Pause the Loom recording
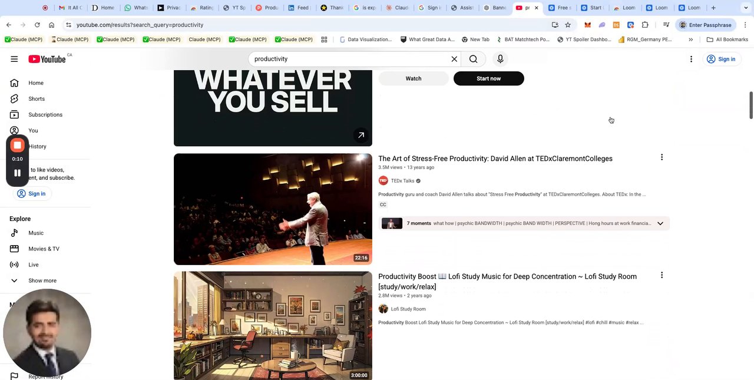This screenshot has height=380, width=754. coord(17,173)
